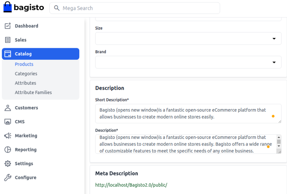Click the CMS monitor icon
The width and height of the screenshot is (287, 194).
8,122
